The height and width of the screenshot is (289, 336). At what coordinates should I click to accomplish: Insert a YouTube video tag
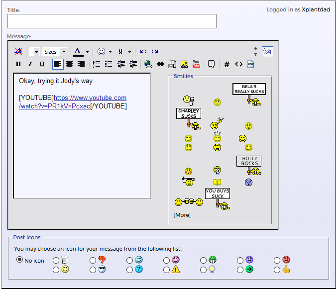point(196,64)
